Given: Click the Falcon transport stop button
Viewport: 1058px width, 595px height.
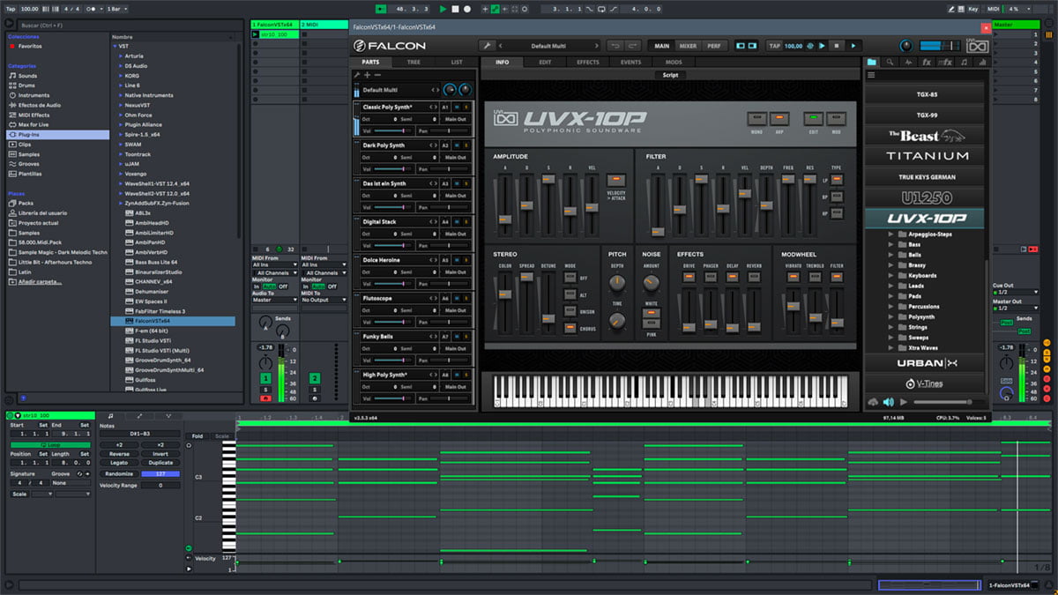Looking at the screenshot, I should click(x=836, y=46).
